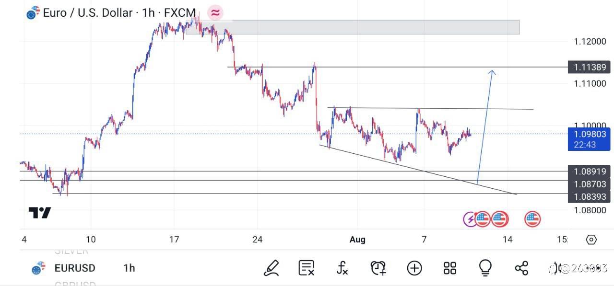Image resolution: width=614 pixels, height=286 pixels.
Task: Select the gray rectangle zone at chart top
Action: [x=353, y=27]
